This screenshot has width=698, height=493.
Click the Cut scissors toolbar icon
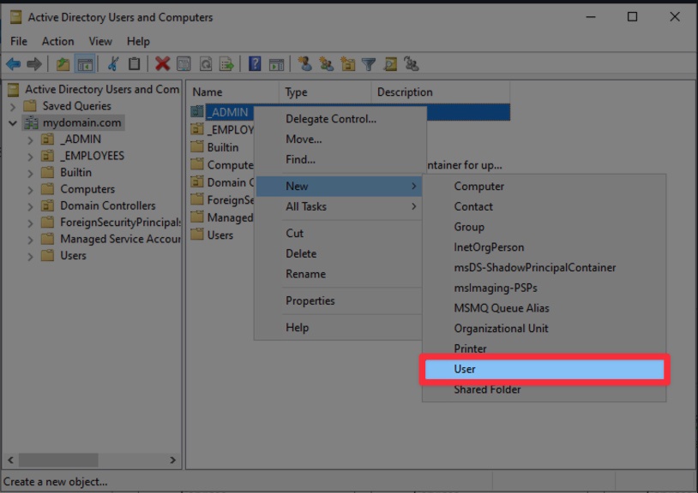(x=113, y=64)
